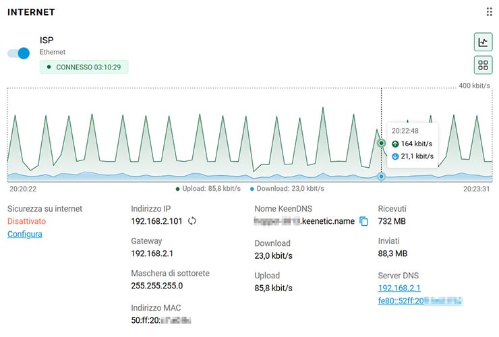The width and height of the screenshot is (499, 337).
Task: Click the INTERNET panel heading
Action: [31, 12]
